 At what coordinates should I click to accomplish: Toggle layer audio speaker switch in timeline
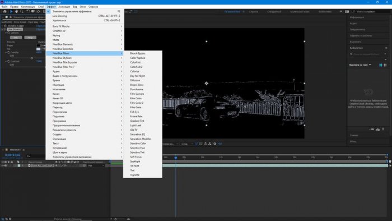(x=6, y=165)
